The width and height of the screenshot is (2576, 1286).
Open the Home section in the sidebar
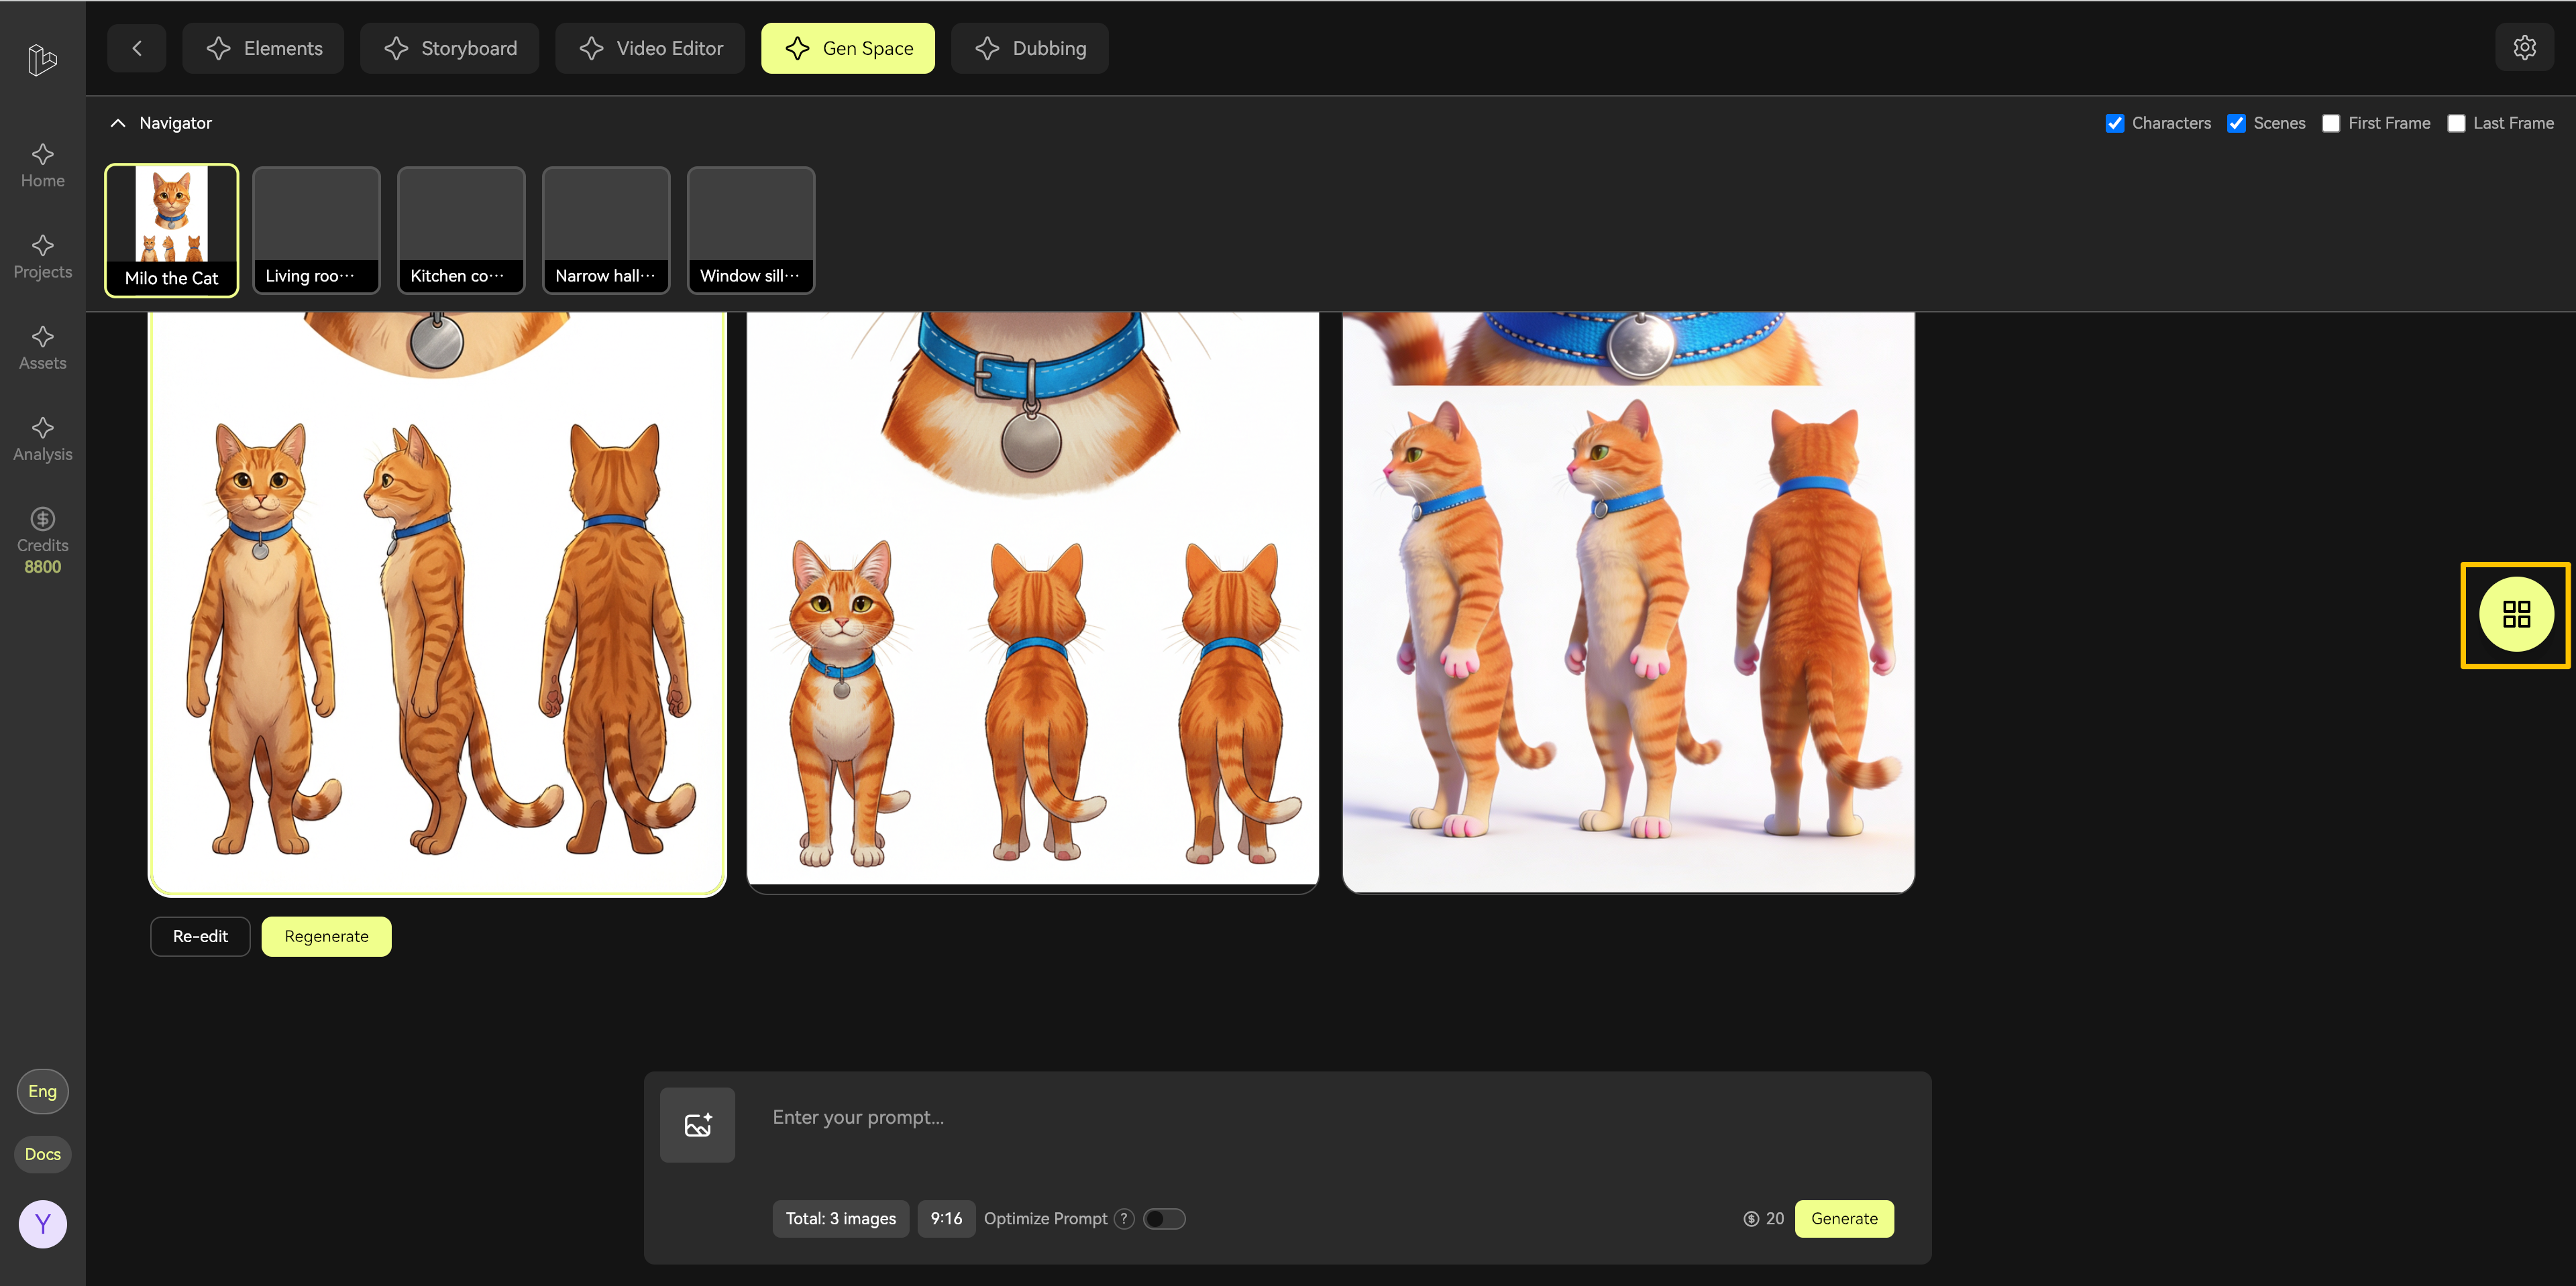[42, 165]
